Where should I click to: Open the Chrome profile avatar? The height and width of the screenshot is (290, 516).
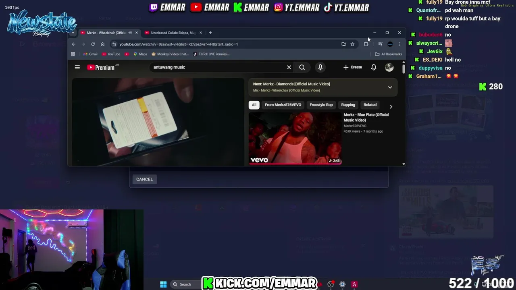[x=390, y=44]
